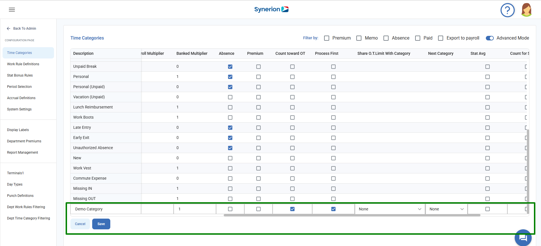Select the Missing OUT row description
Viewport: 541px width, 246px height.
[84, 199]
